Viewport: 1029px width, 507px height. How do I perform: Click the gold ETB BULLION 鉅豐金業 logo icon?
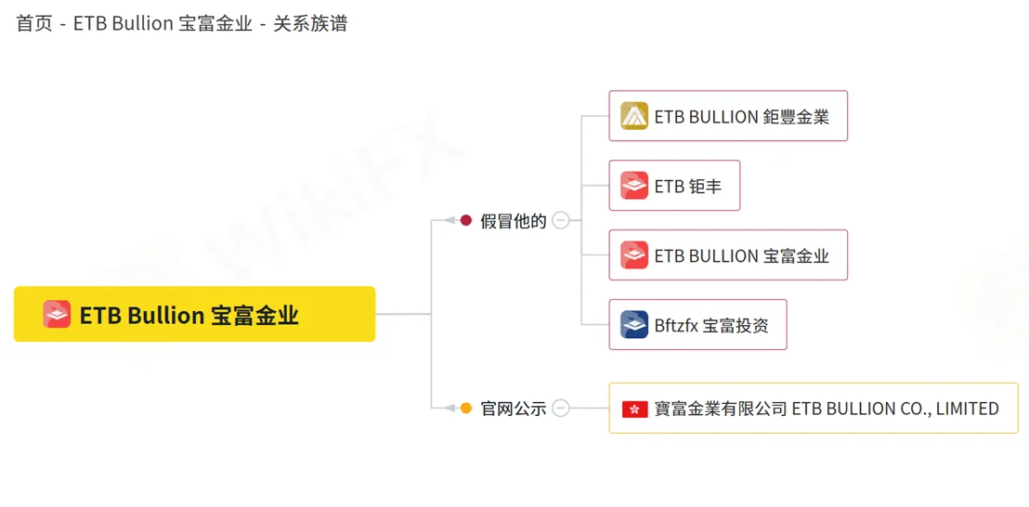pyautogui.click(x=634, y=116)
